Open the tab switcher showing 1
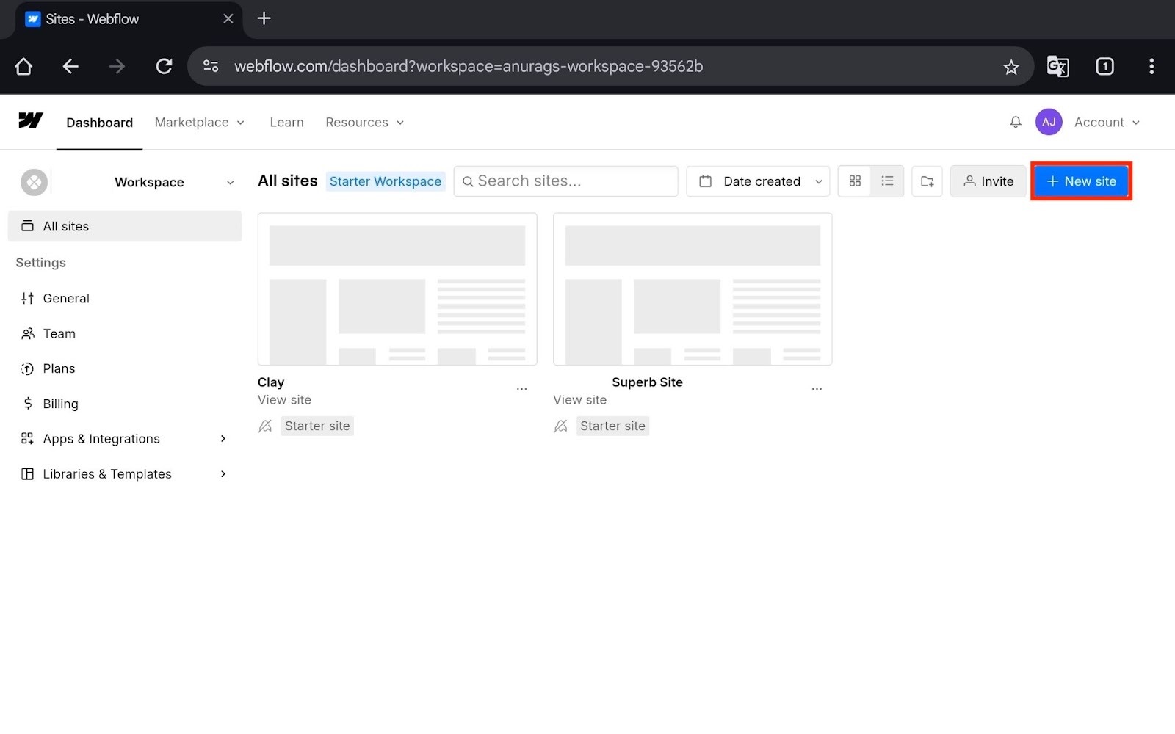The image size is (1175, 734). [x=1104, y=67]
